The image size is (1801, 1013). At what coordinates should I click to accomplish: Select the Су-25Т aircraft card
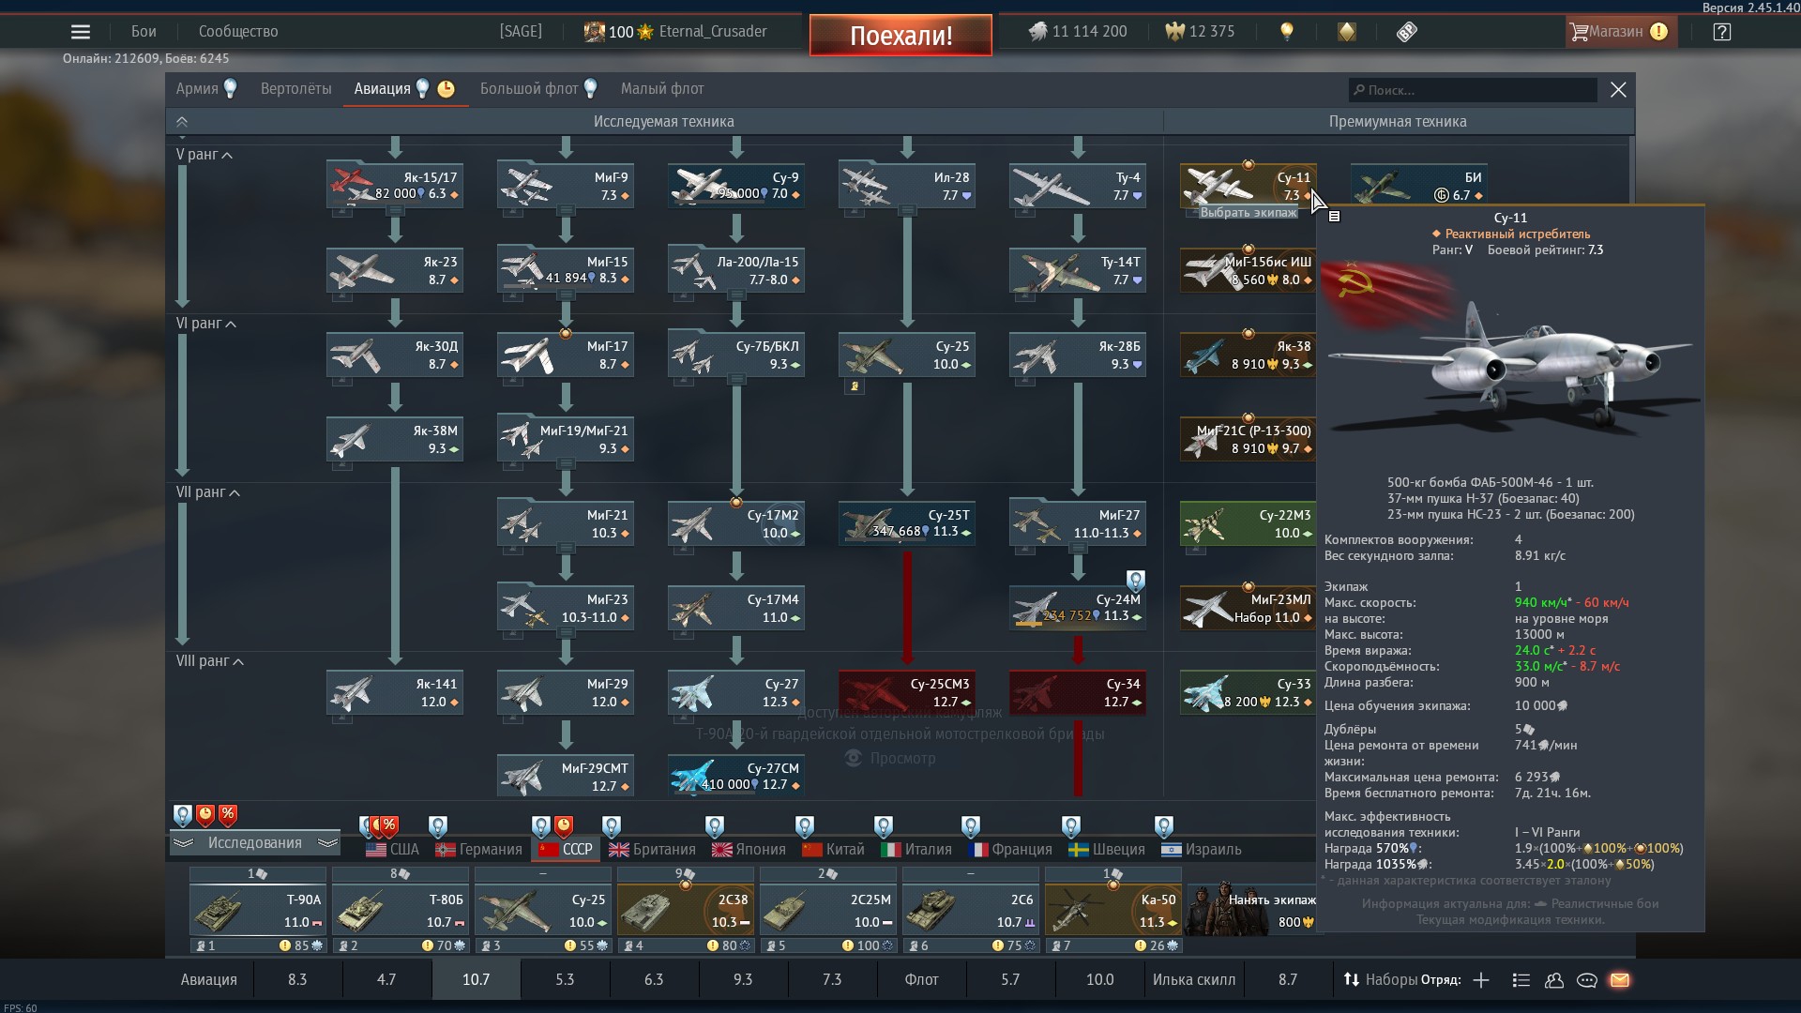[x=907, y=523]
